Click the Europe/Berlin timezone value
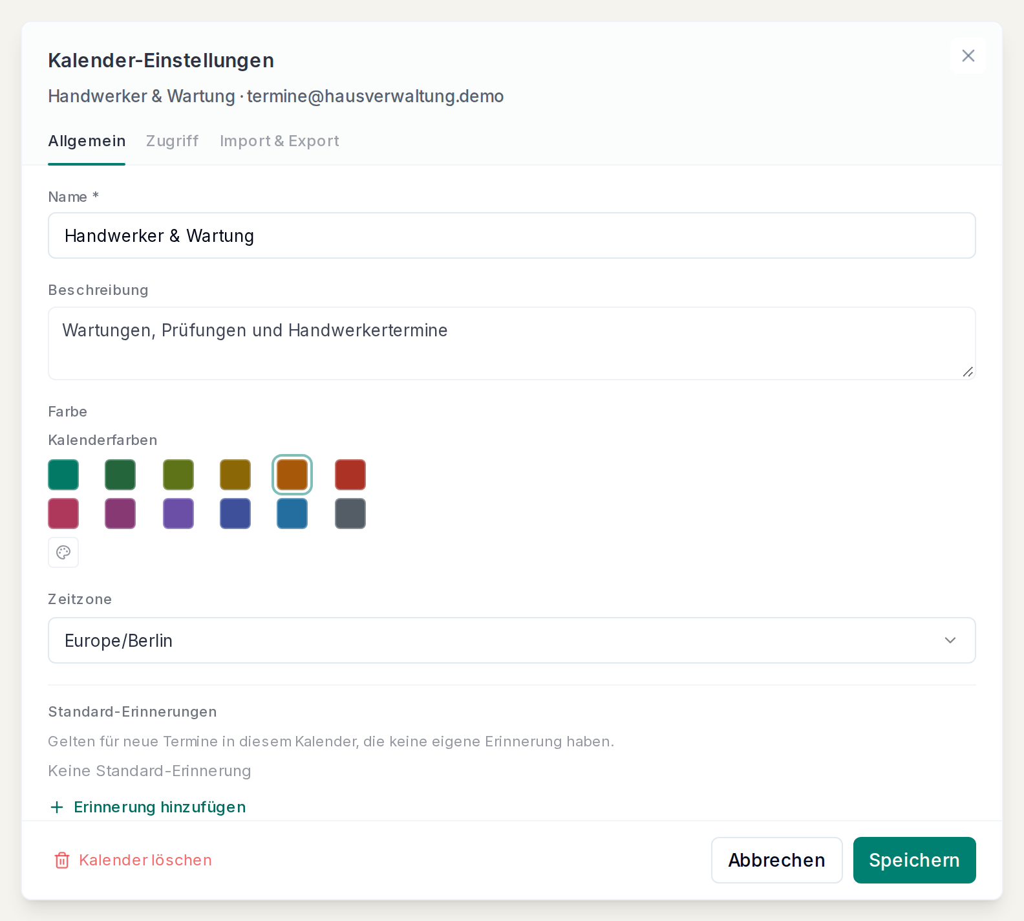This screenshot has width=1024, height=921. (118, 640)
